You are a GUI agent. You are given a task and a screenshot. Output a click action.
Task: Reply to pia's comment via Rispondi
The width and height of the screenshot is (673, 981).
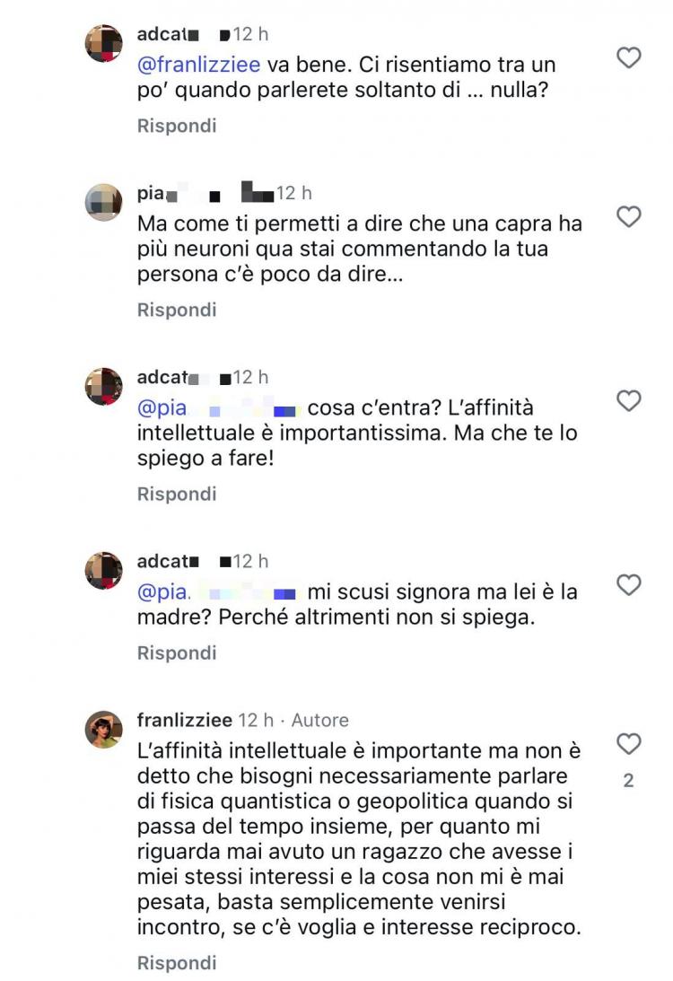point(177,310)
